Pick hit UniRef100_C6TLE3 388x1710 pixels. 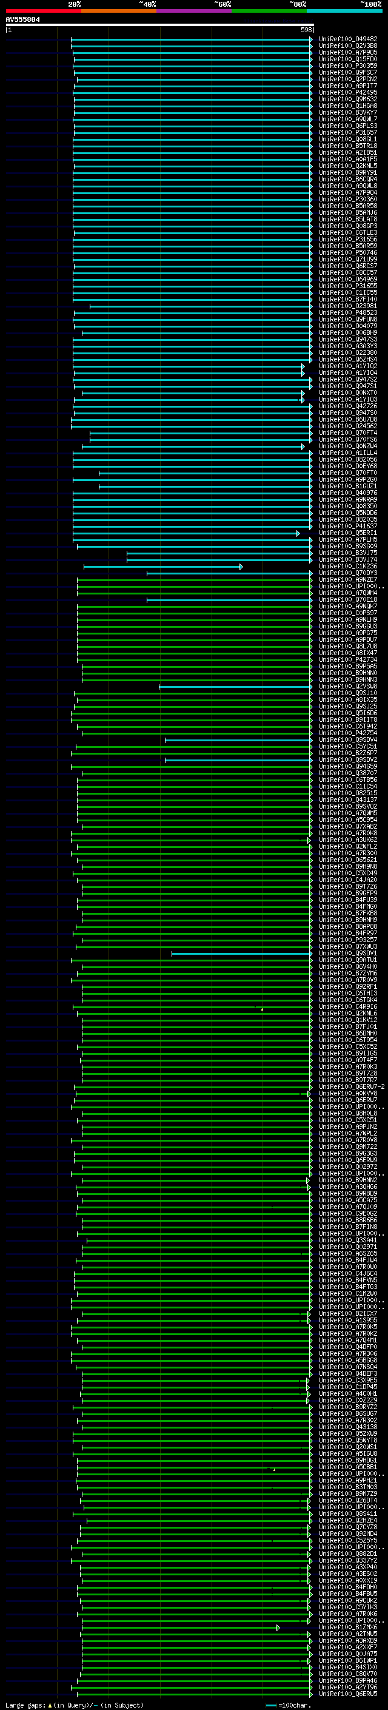click(348, 233)
